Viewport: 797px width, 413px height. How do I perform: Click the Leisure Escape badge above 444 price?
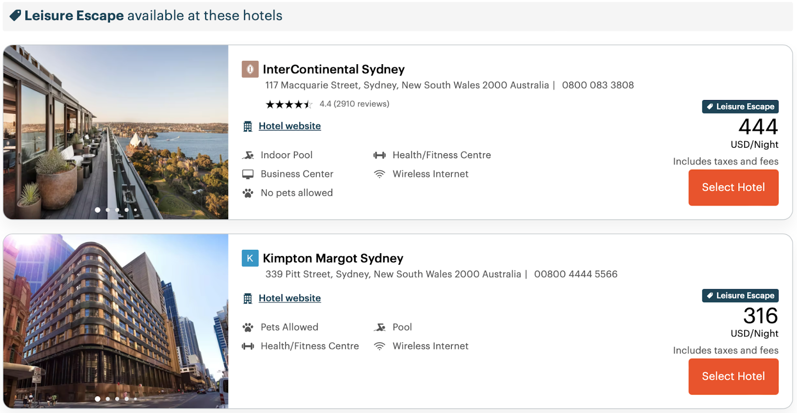tap(740, 106)
